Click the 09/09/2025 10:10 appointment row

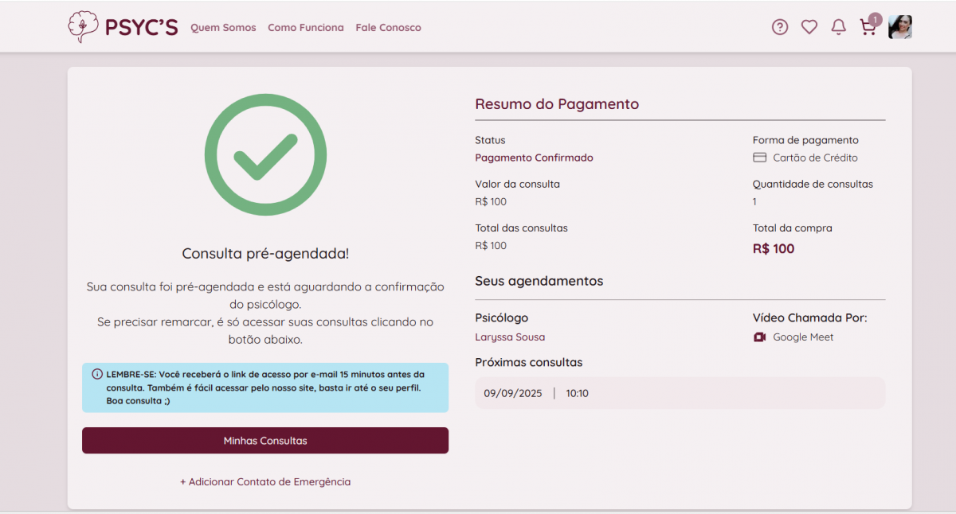click(x=680, y=393)
